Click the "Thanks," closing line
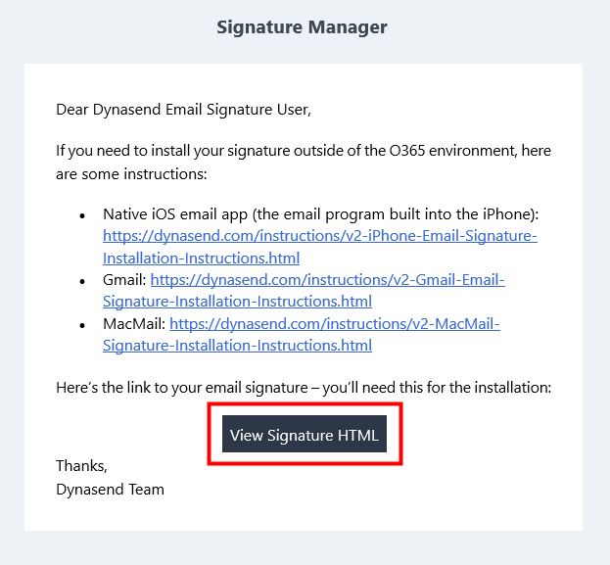The height and width of the screenshot is (565, 610). pyautogui.click(x=81, y=466)
